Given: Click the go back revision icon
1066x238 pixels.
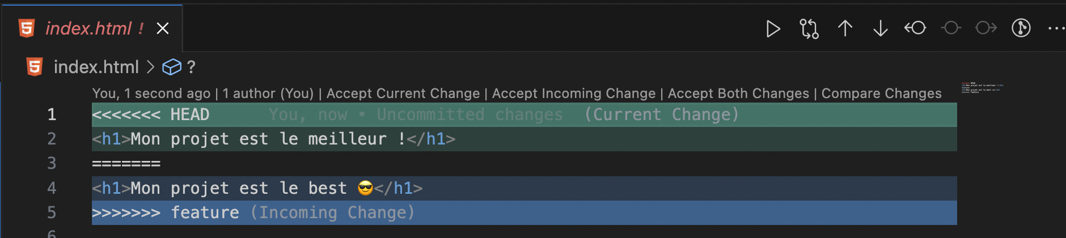Looking at the screenshot, I should [x=915, y=28].
